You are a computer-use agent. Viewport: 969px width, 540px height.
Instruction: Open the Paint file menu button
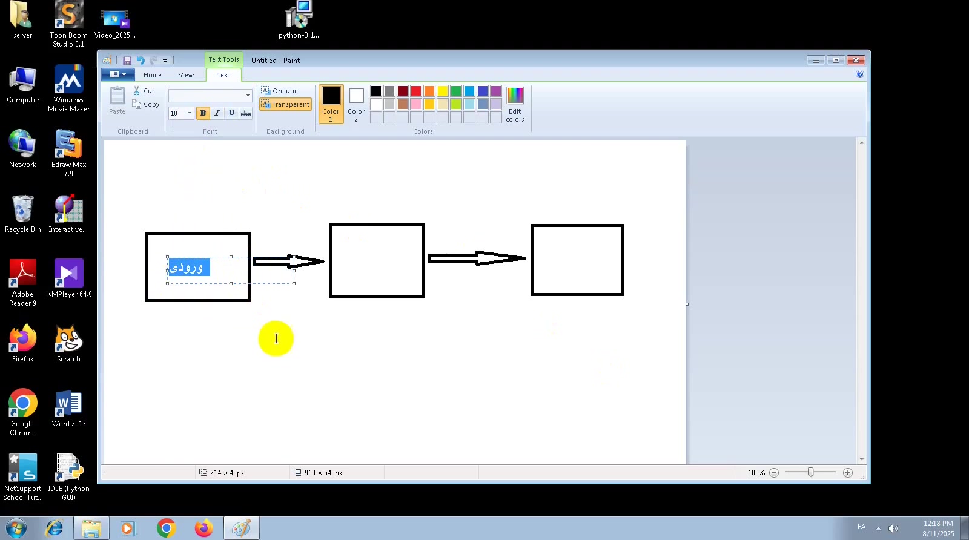pos(118,74)
